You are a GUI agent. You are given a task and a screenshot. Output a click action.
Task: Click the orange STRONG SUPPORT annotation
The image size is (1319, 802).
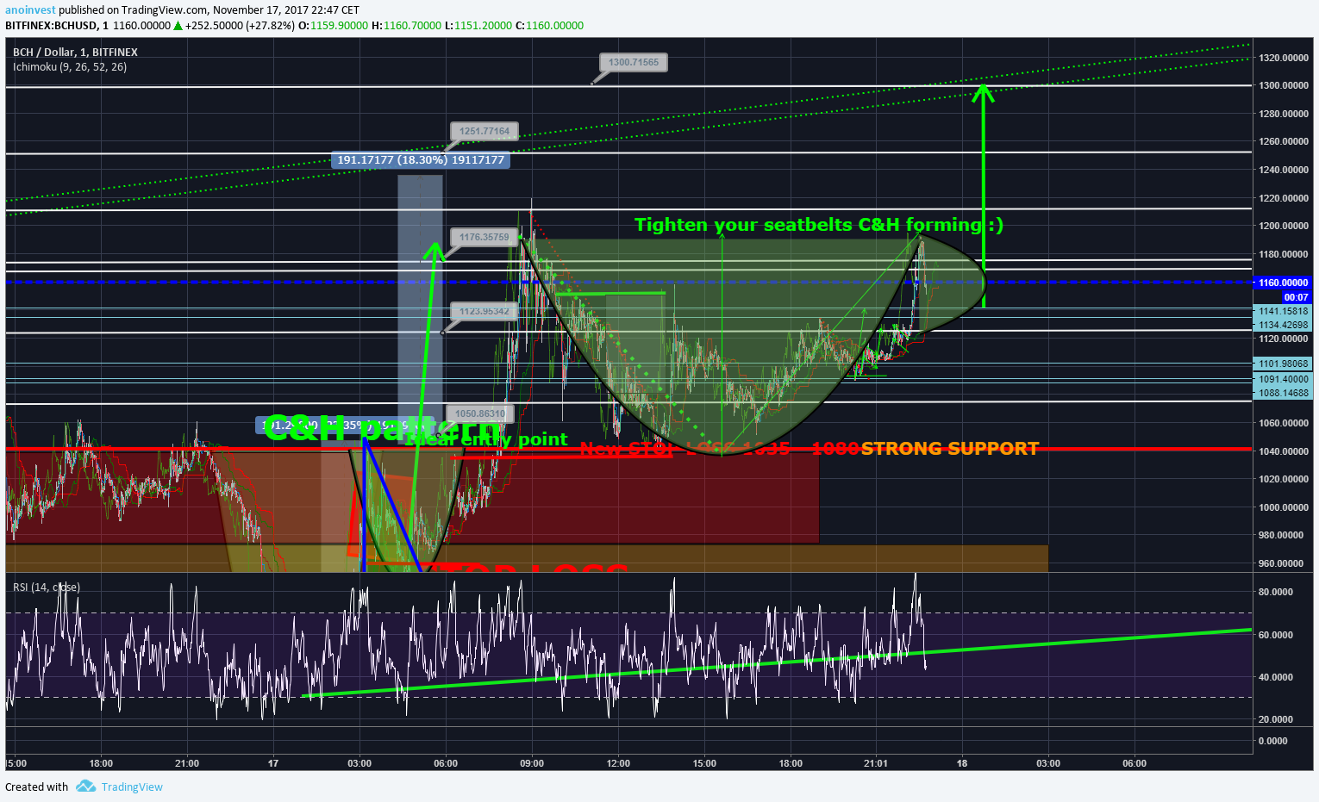coord(950,449)
